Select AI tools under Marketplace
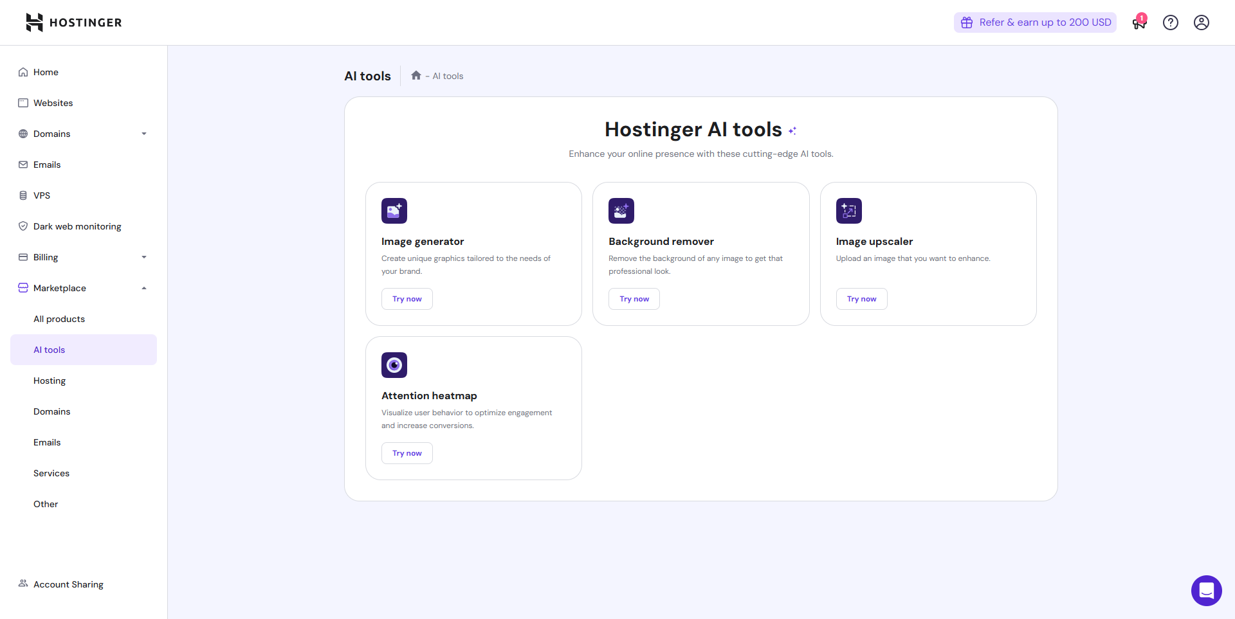 (84, 350)
